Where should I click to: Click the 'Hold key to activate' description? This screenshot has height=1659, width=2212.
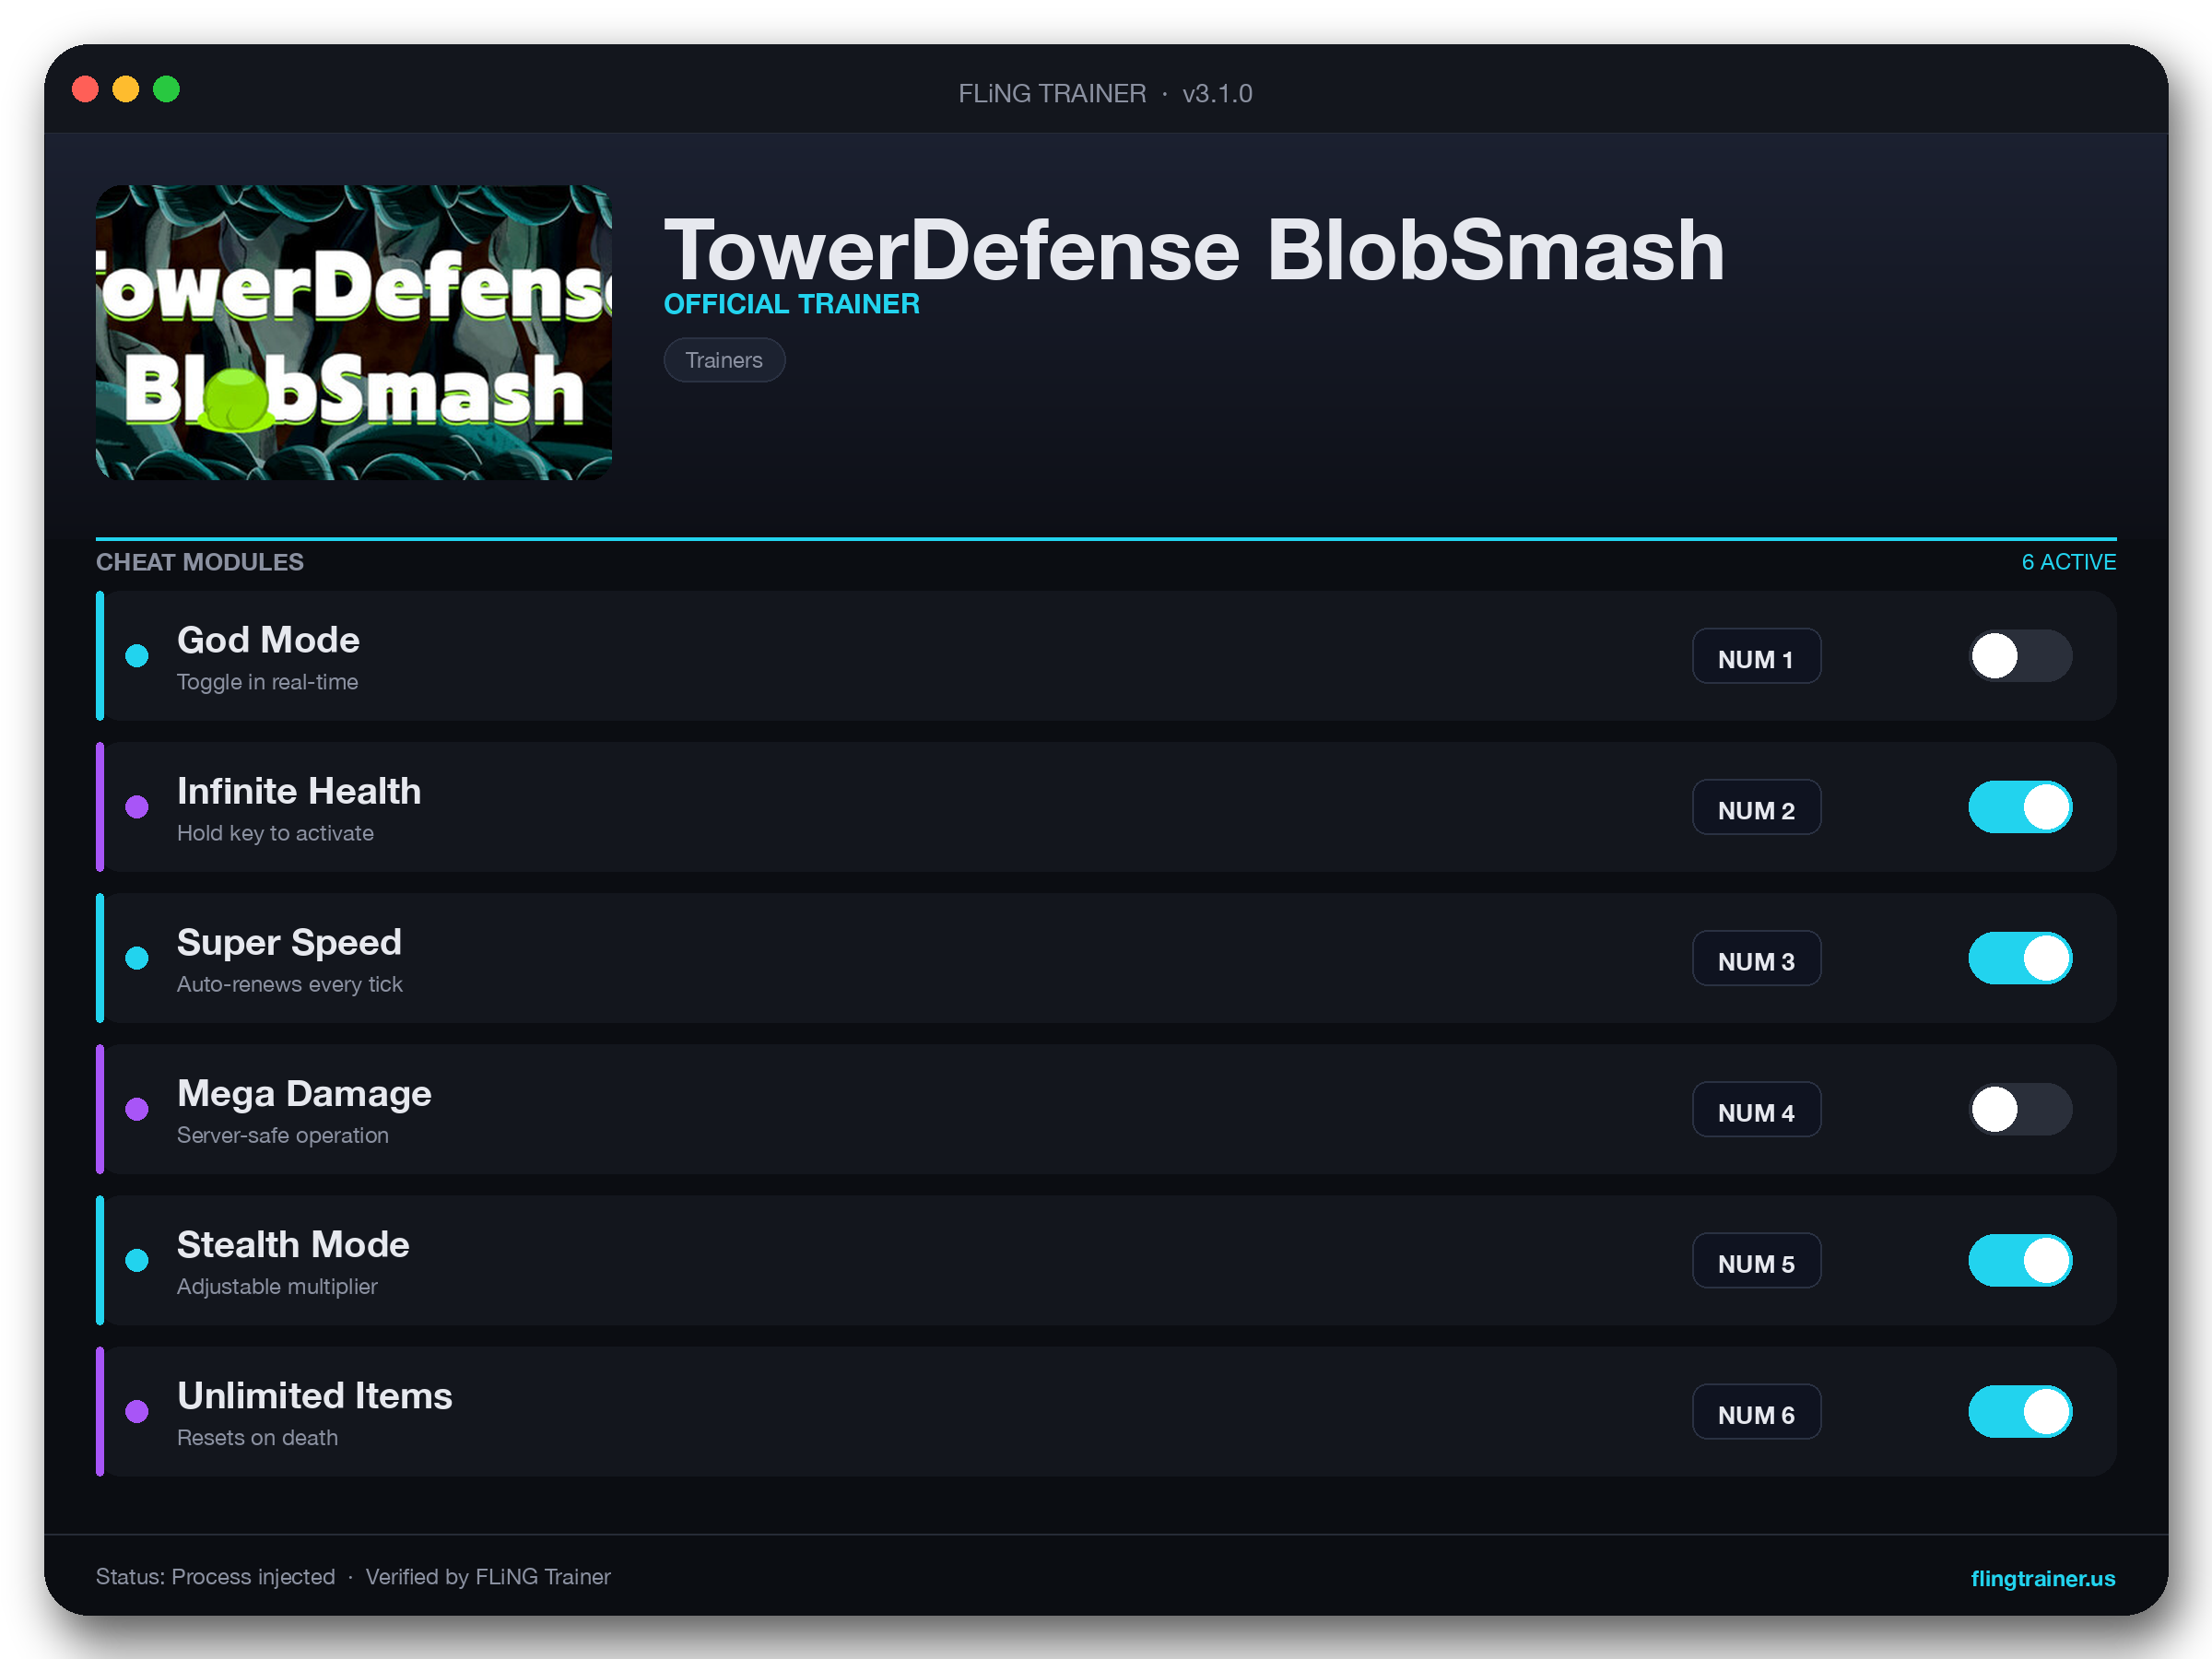pos(275,833)
